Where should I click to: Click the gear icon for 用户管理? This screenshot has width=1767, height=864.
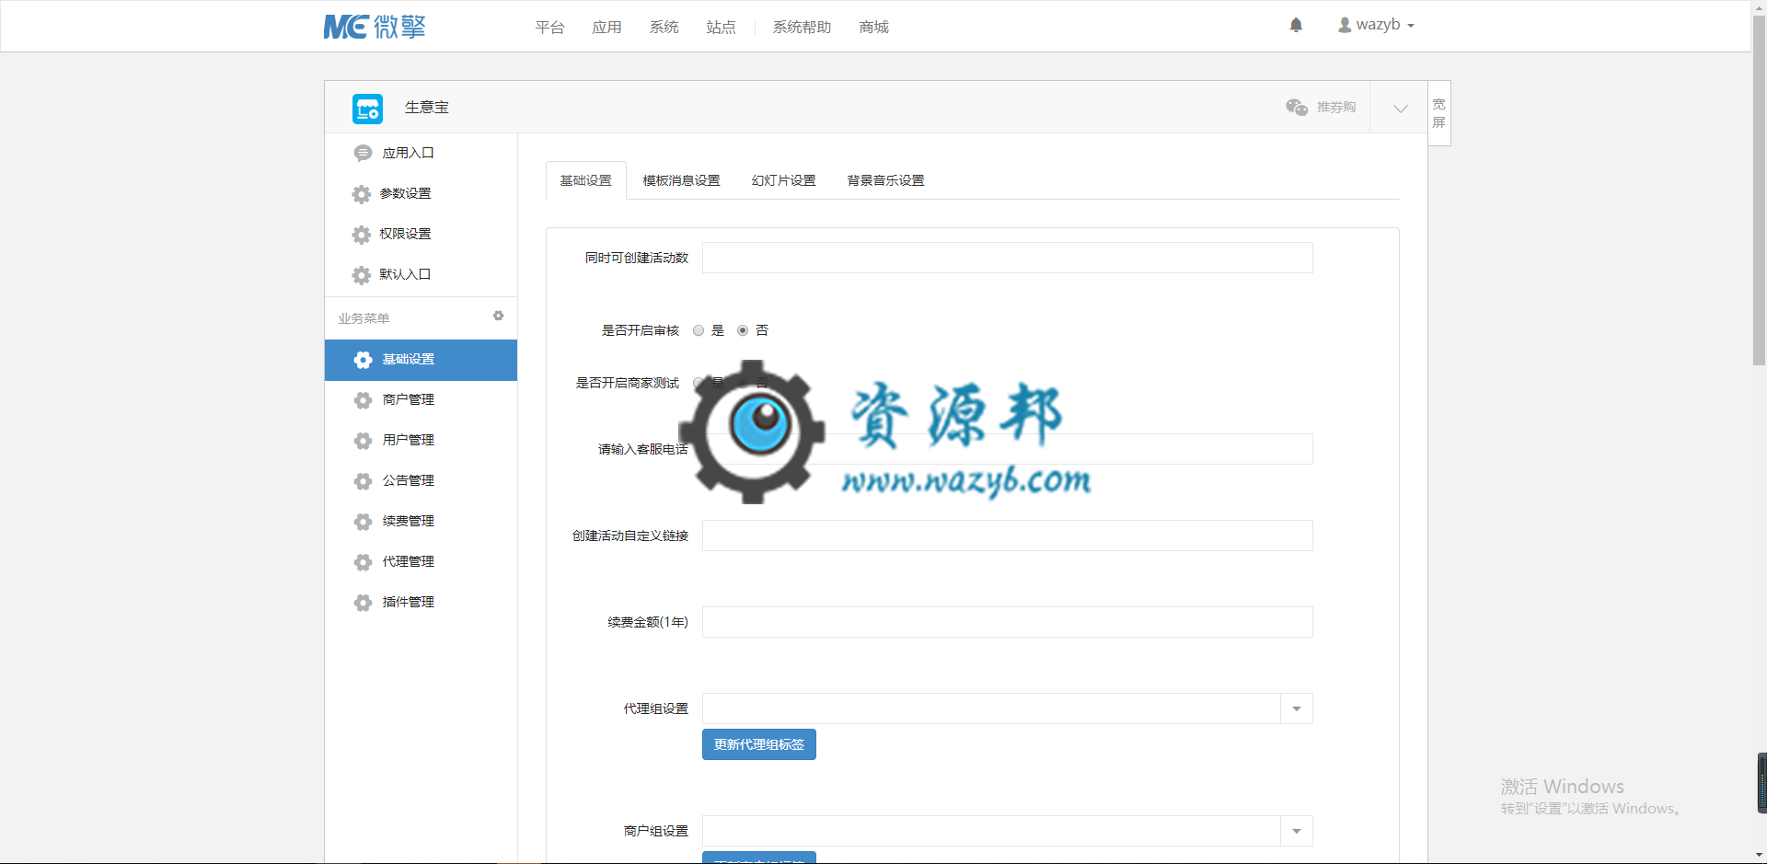364,441
